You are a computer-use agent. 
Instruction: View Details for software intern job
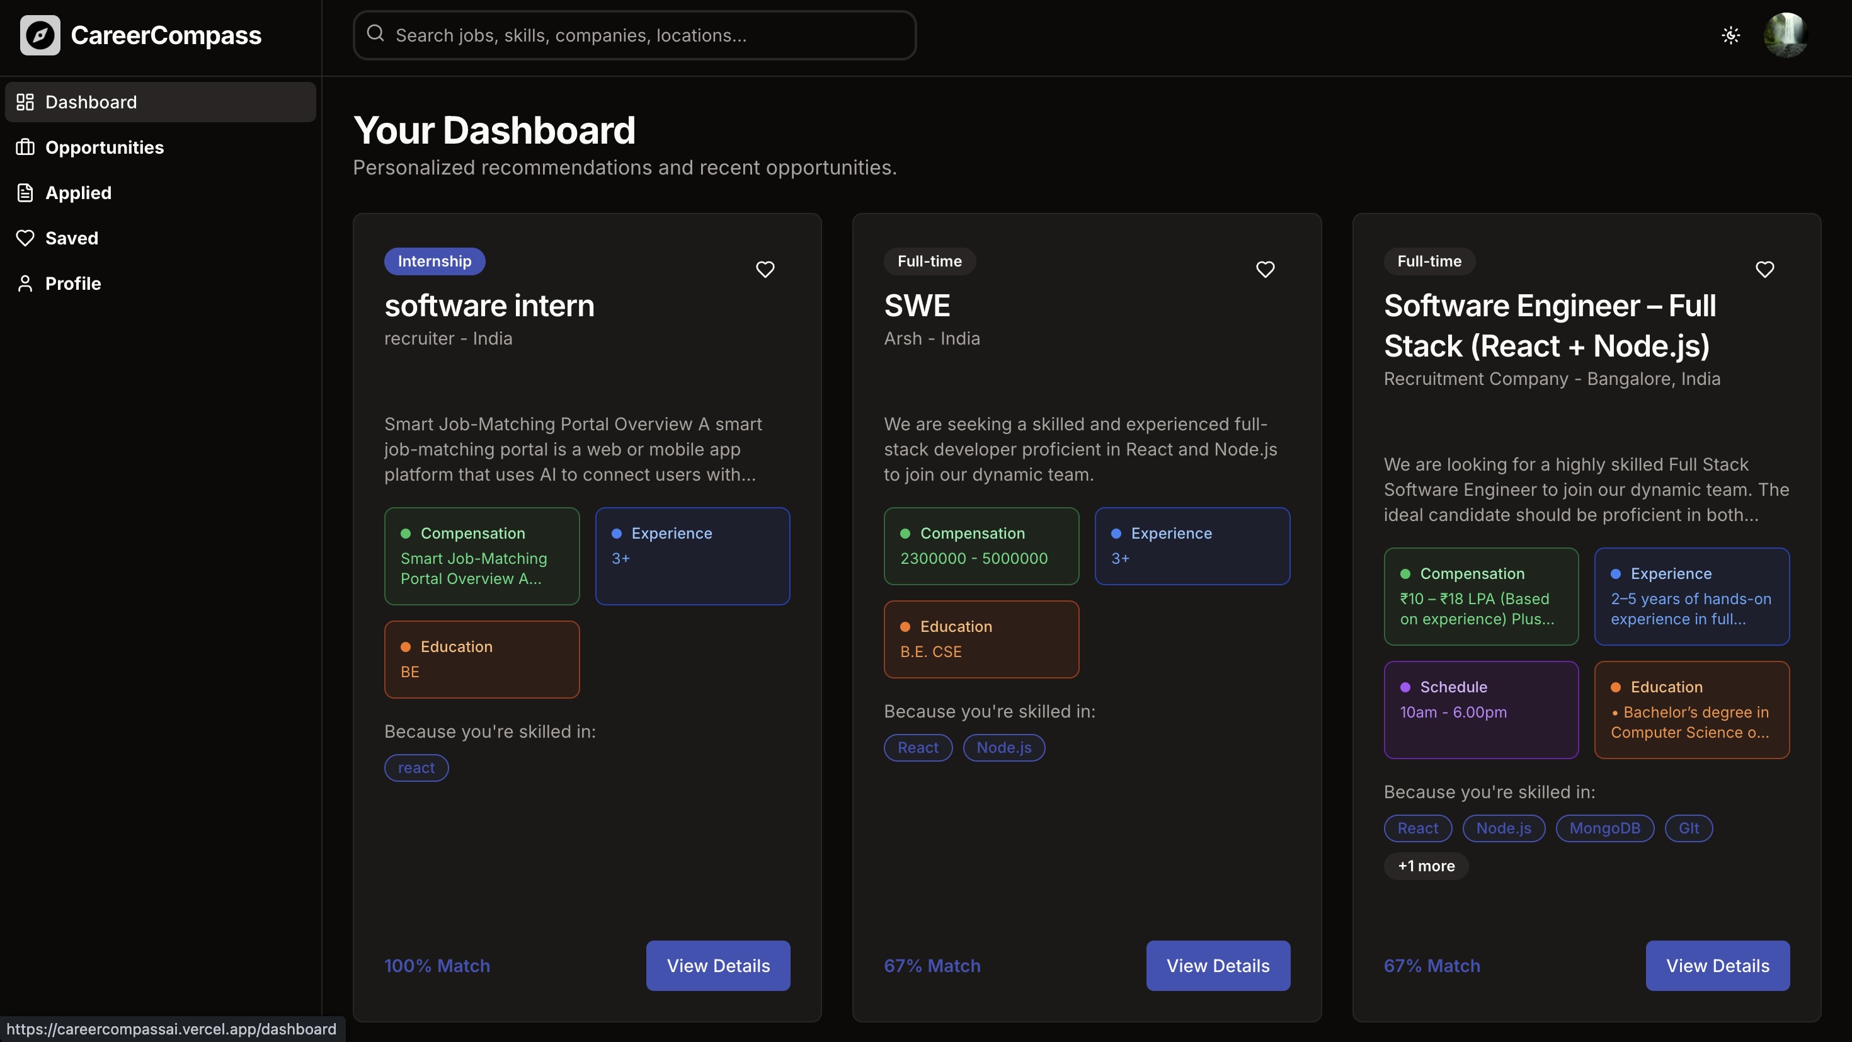coord(717,965)
